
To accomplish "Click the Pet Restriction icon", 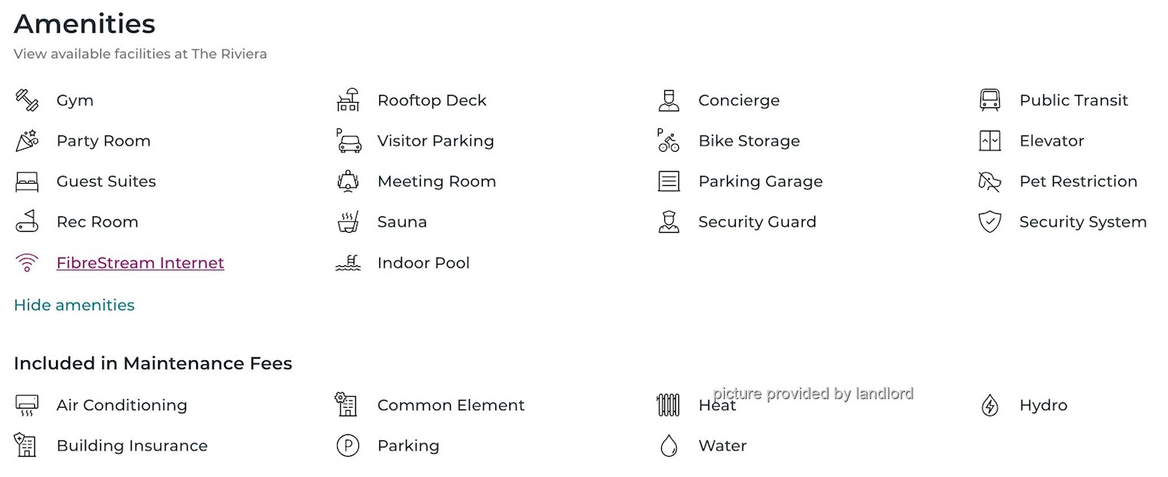I will pyautogui.click(x=990, y=182).
